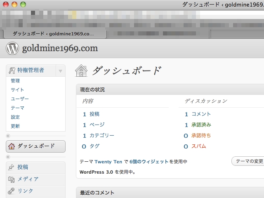The width and height of the screenshot is (264, 198).
Task: Click the chain link icon beside リンク
Action: [11, 191]
